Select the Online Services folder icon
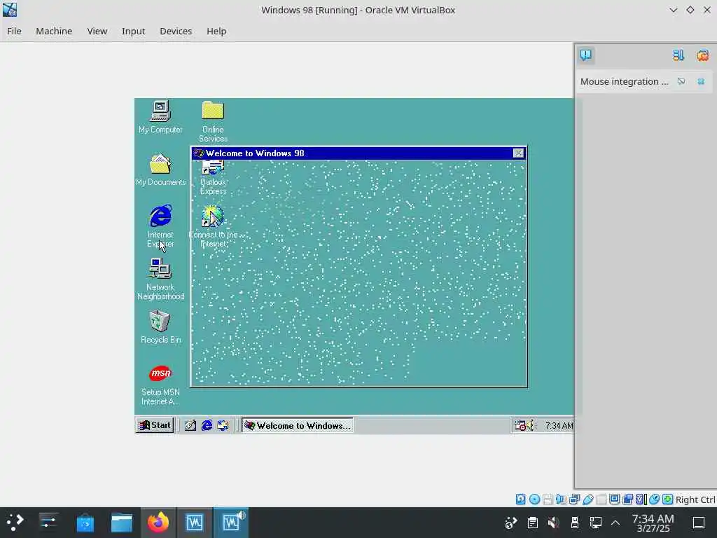Viewport: 717px width, 538px height. pos(213,121)
